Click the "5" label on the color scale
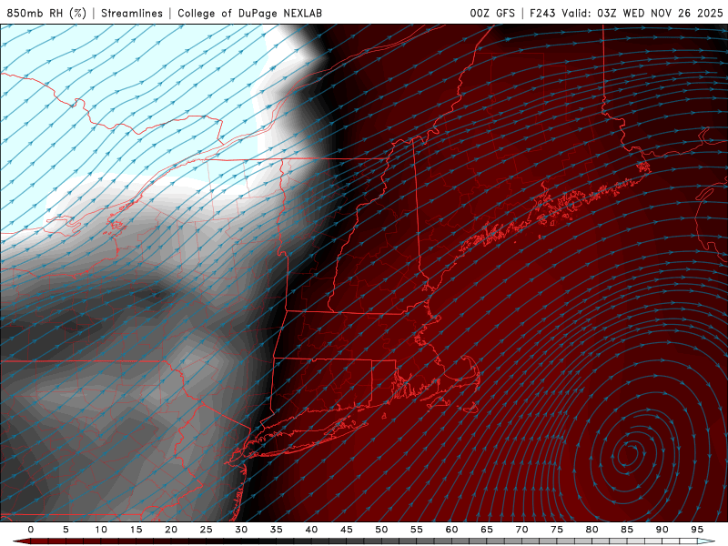The height and width of the screenshot is (546, 728). (66, 530)
